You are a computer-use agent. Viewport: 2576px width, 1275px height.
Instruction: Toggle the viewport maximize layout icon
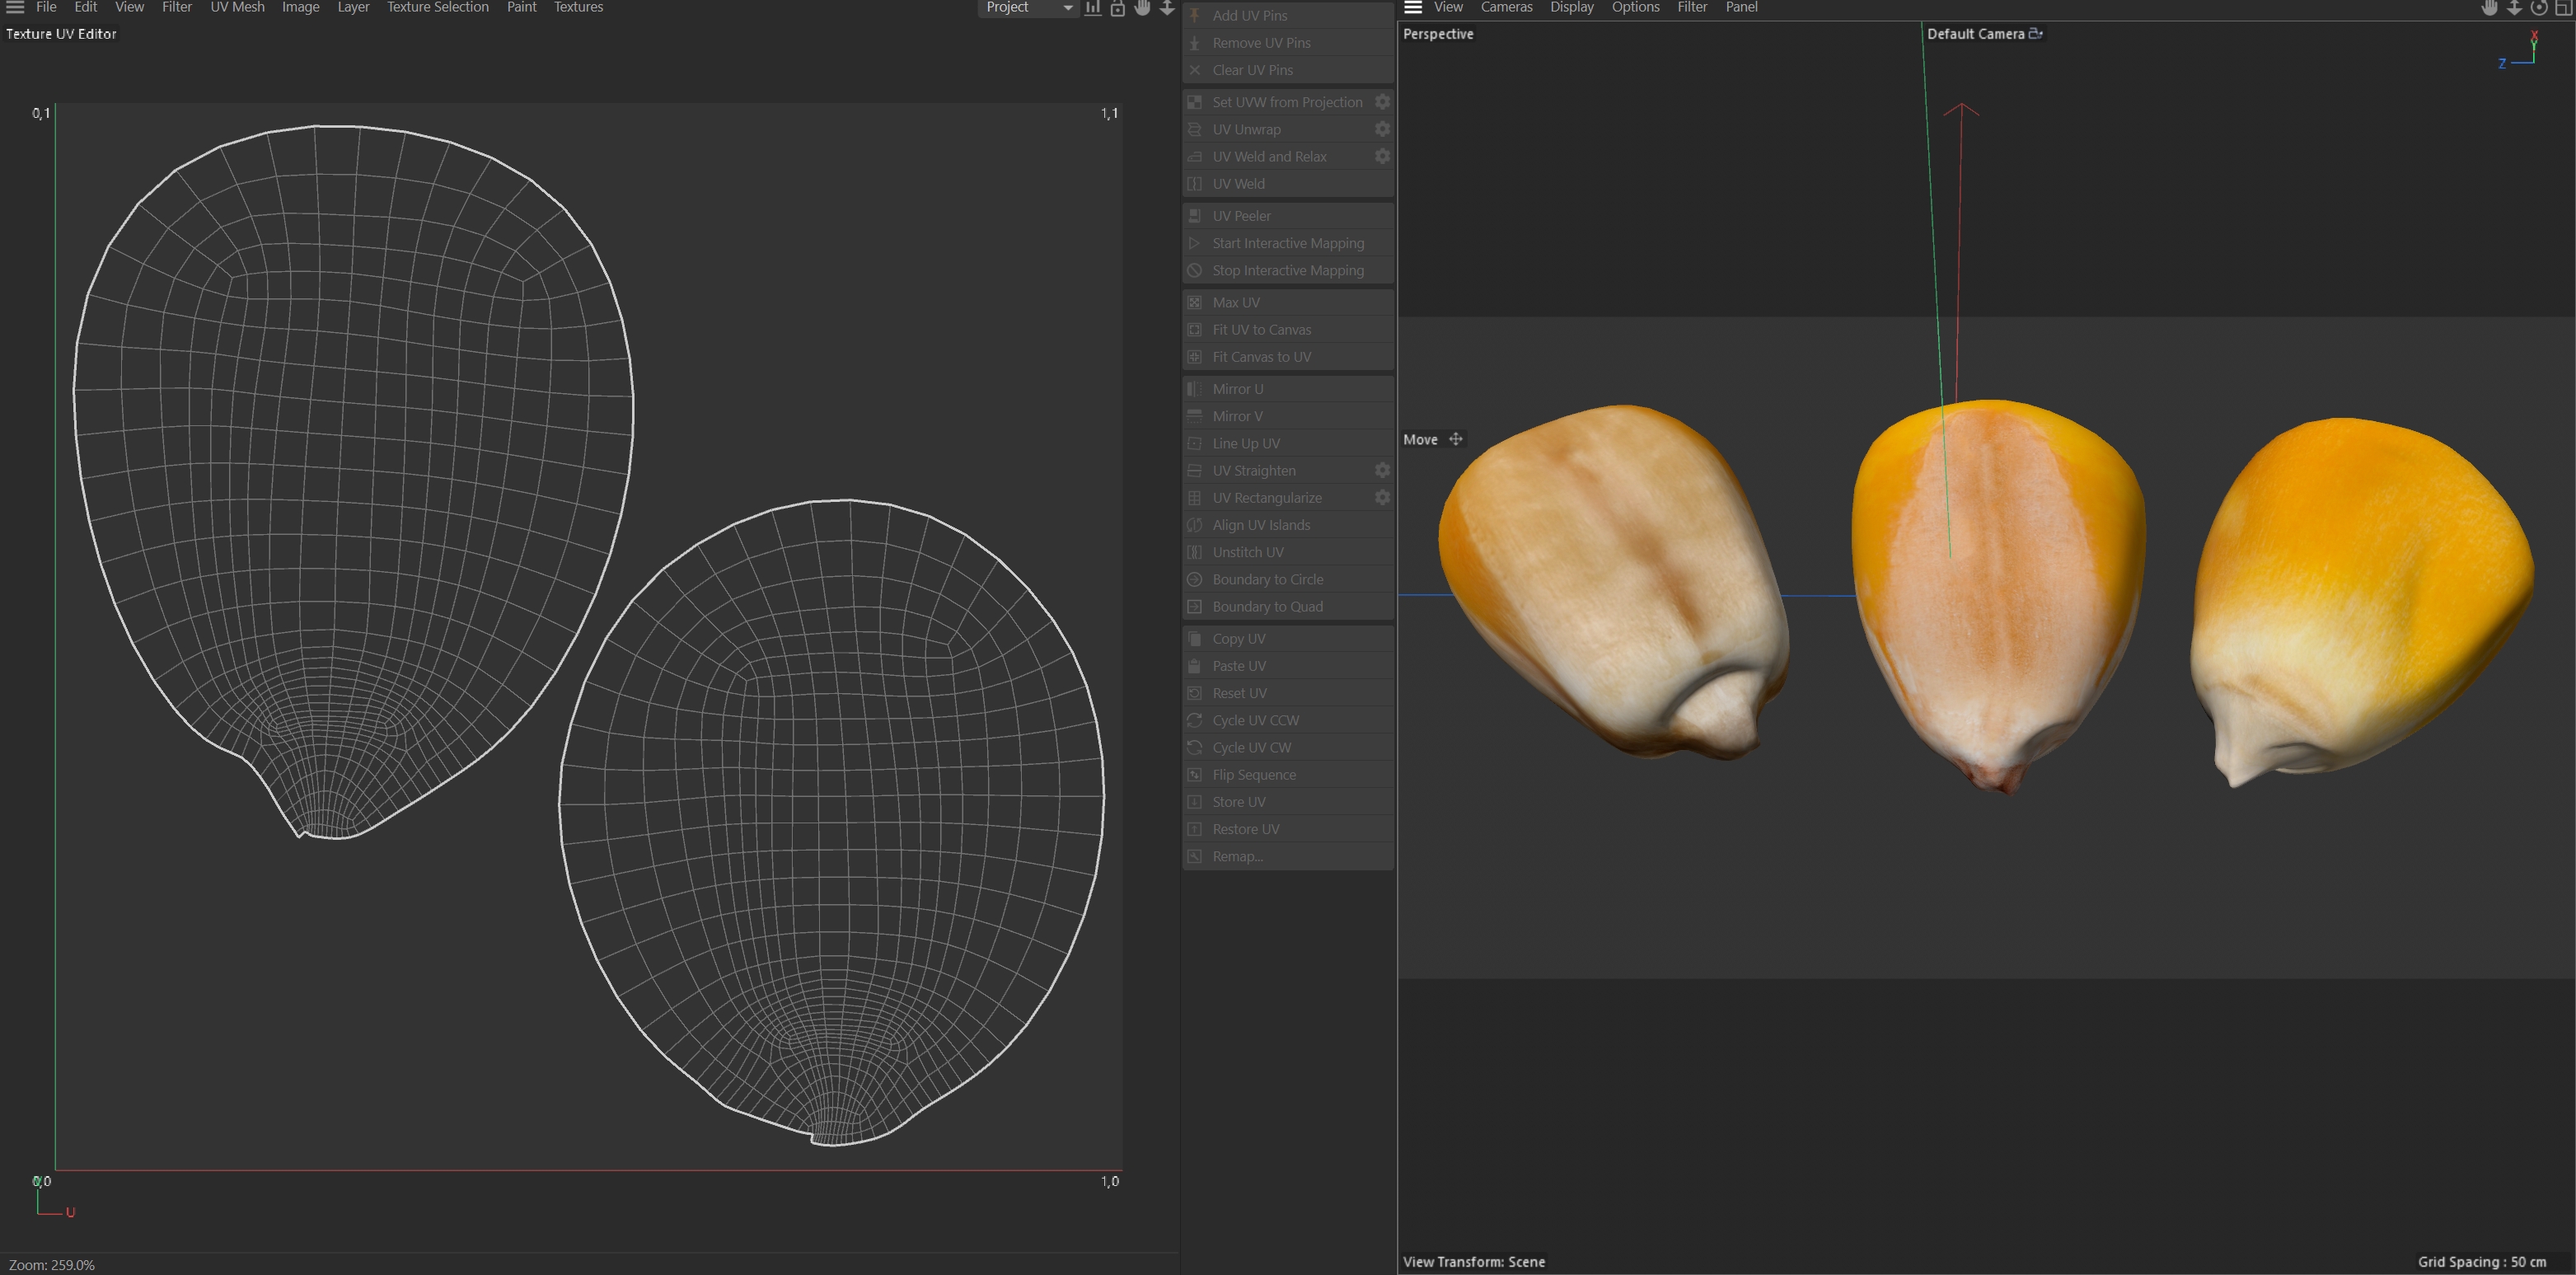2563,7
